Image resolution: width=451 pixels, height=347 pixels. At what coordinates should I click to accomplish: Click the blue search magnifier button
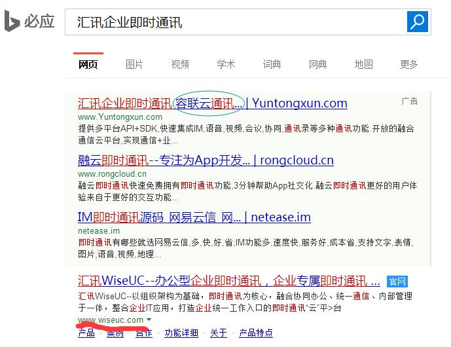418,22
